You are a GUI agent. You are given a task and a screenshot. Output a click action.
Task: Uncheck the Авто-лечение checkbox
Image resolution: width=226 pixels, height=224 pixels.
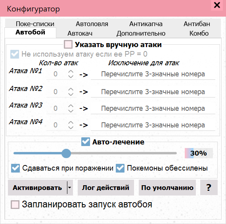pos(86,142)
